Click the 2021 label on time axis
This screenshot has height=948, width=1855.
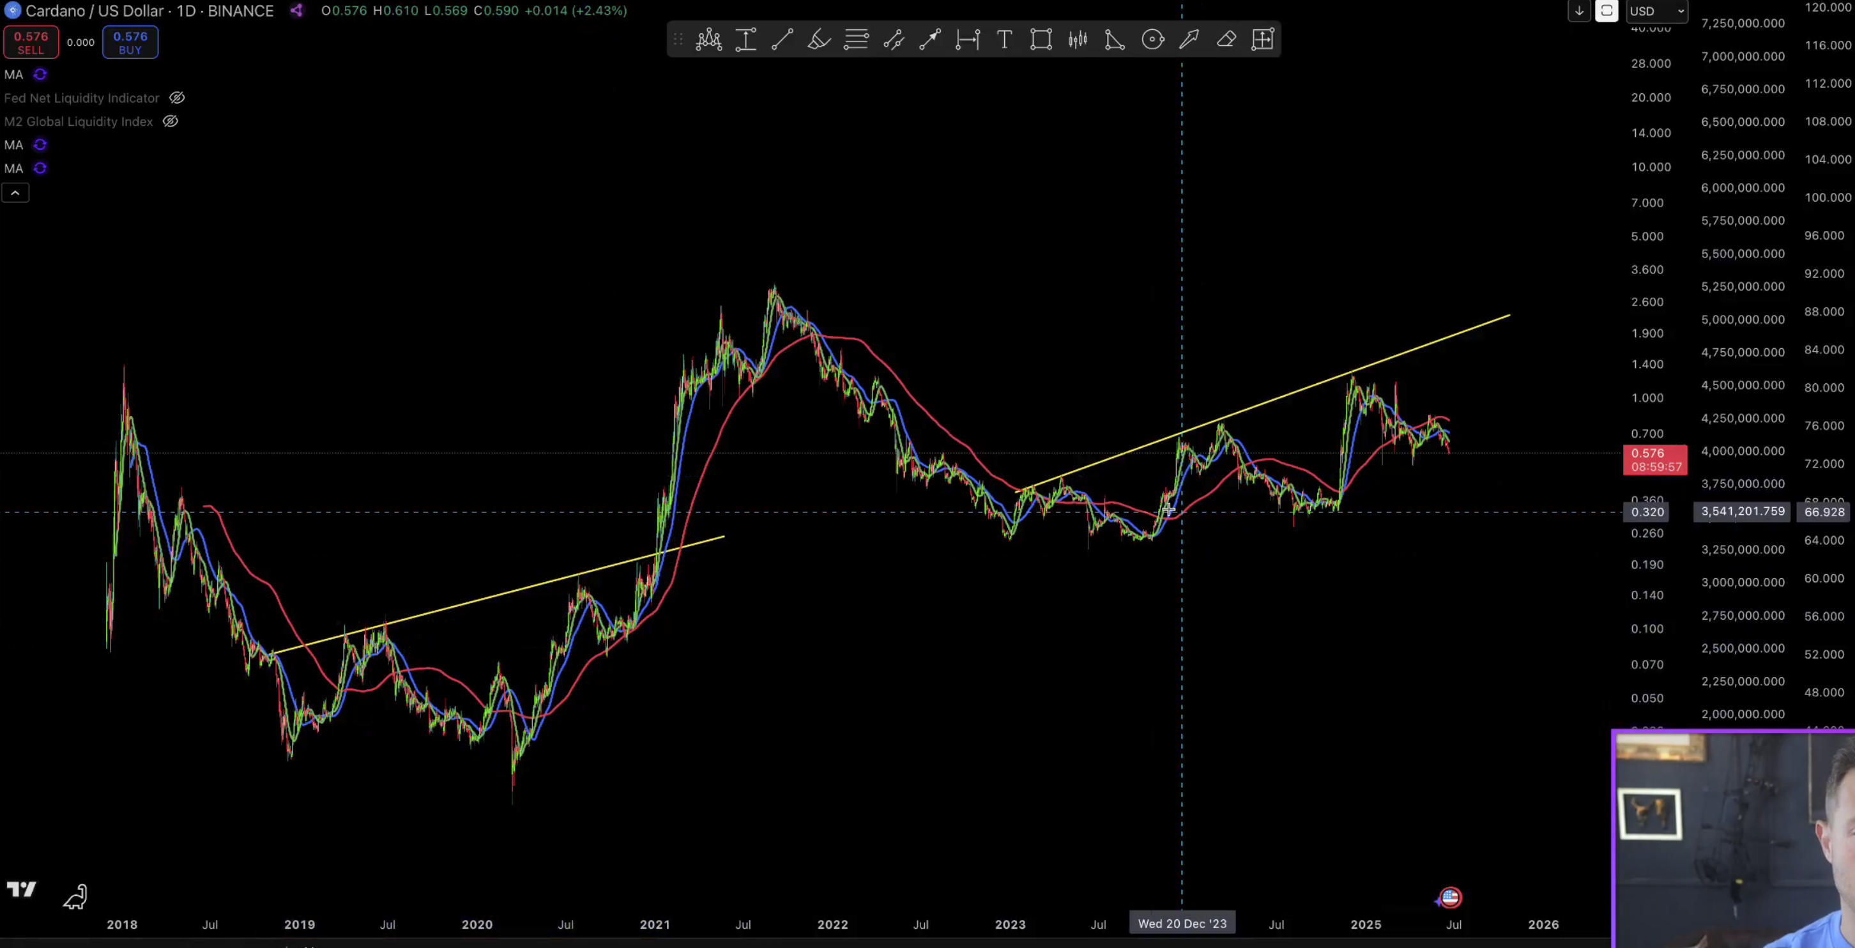(655, 924)
